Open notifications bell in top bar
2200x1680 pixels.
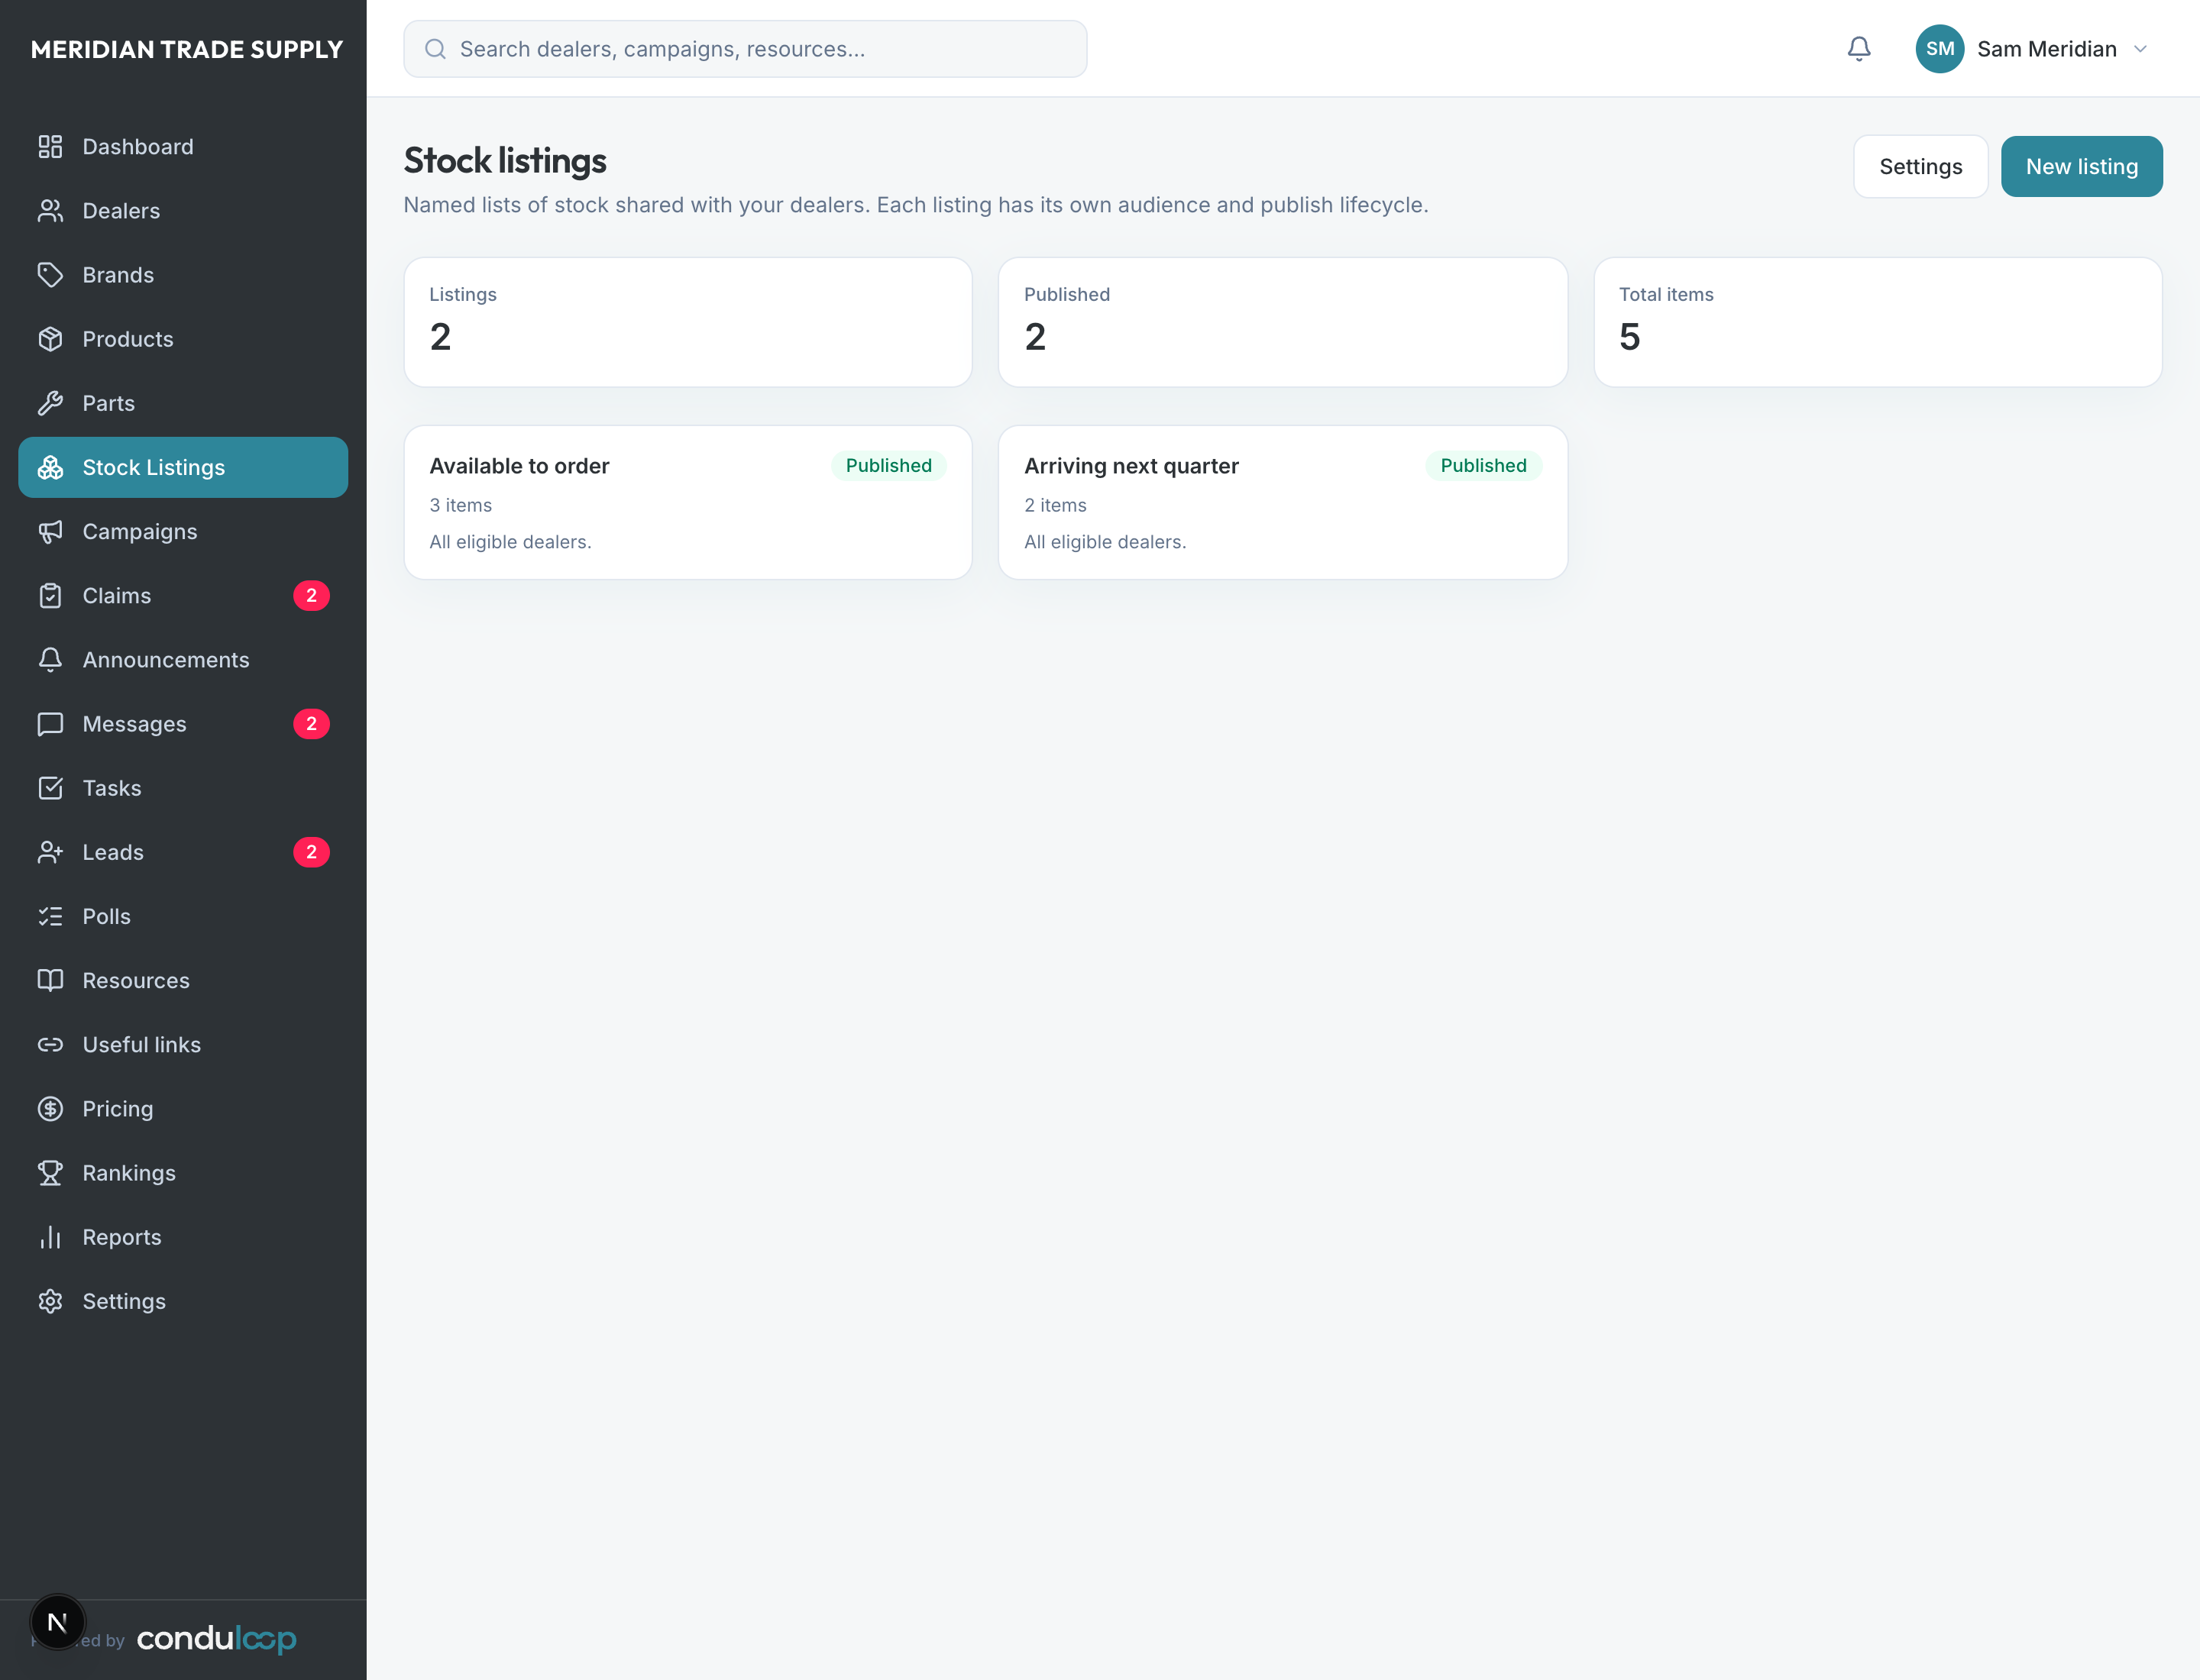1859,49
